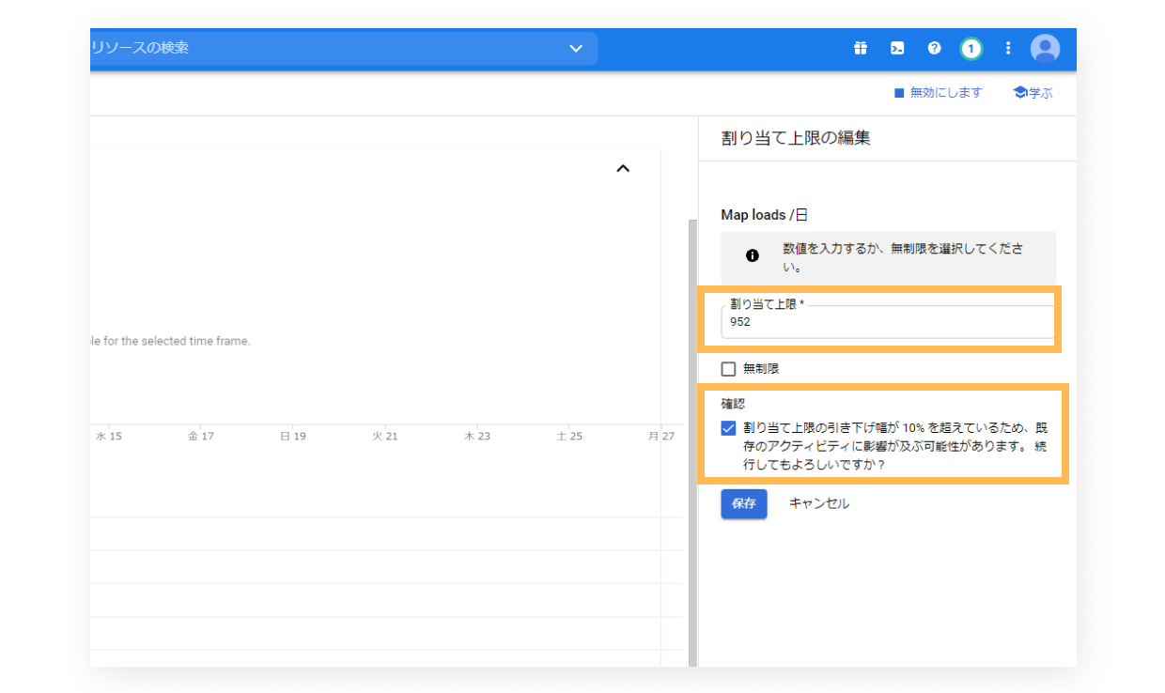This screenshot has height=693, width=1165.
Task: Collapse the chart panel with the chevron
Action: (622, 169)
